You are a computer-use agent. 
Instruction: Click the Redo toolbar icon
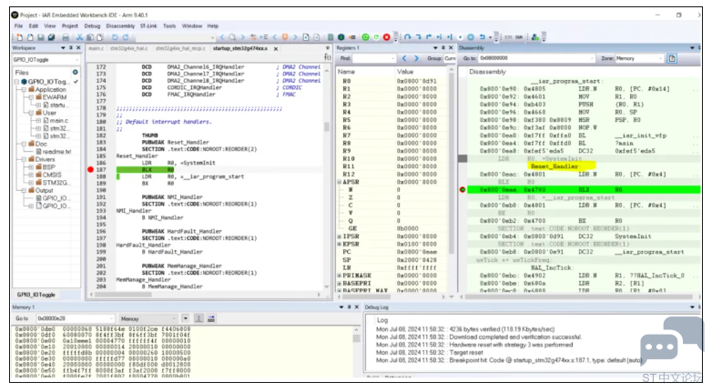[x=126, y=37]
